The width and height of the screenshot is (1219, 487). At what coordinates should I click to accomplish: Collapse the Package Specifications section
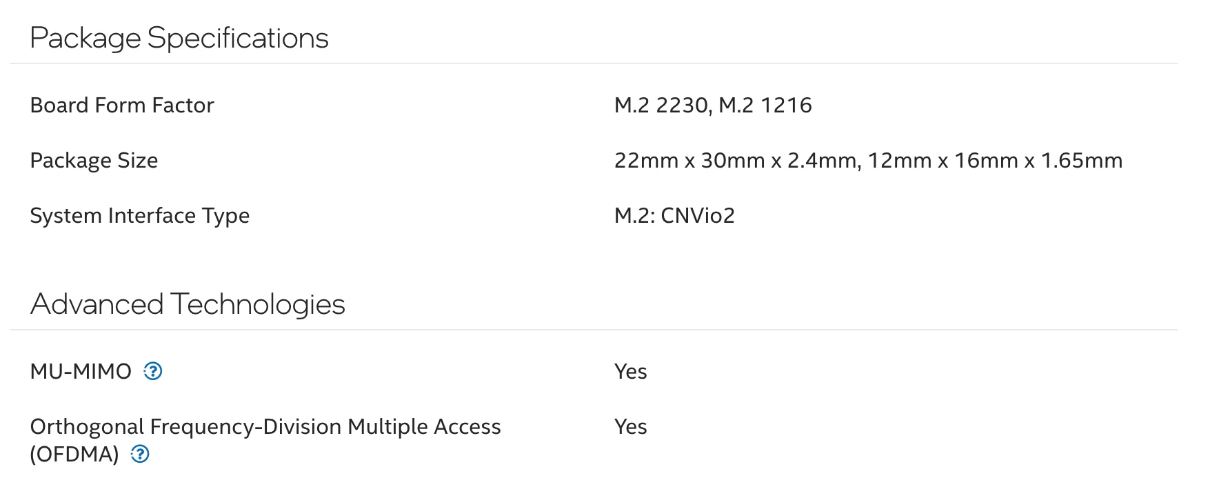181,38
